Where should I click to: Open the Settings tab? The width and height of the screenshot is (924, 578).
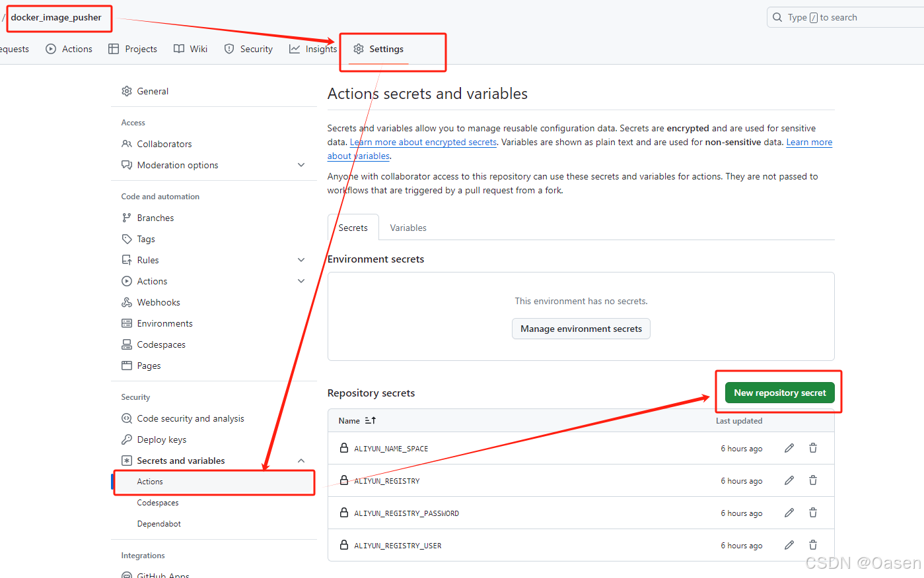378,49
